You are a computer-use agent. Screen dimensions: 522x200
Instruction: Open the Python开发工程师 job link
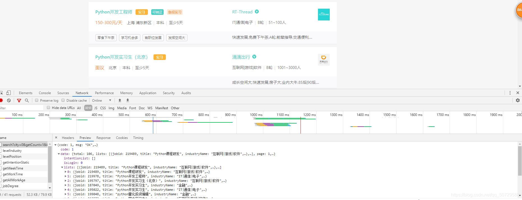point(114,12)
